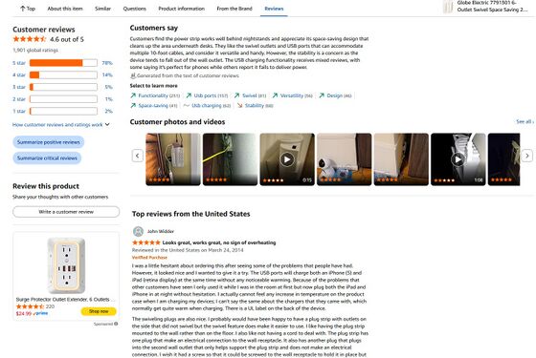The height and width of the screenshot is (358, 536).
Task: Open sponsored Surge Protector product image
Action: click(x=66, y=265)
